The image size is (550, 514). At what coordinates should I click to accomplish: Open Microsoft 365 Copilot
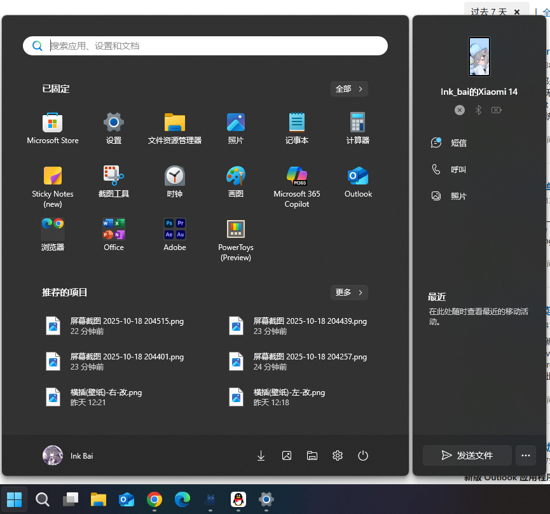pyautogui.click(x=297, y=186)
